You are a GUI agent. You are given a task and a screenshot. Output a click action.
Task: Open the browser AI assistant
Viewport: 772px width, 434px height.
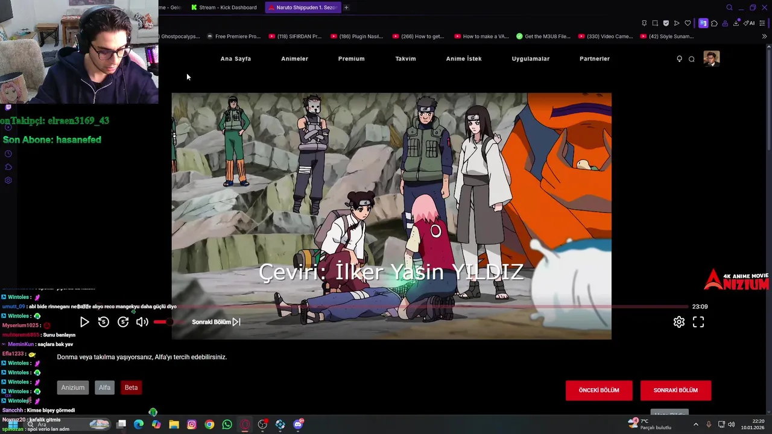coord(749,23)
